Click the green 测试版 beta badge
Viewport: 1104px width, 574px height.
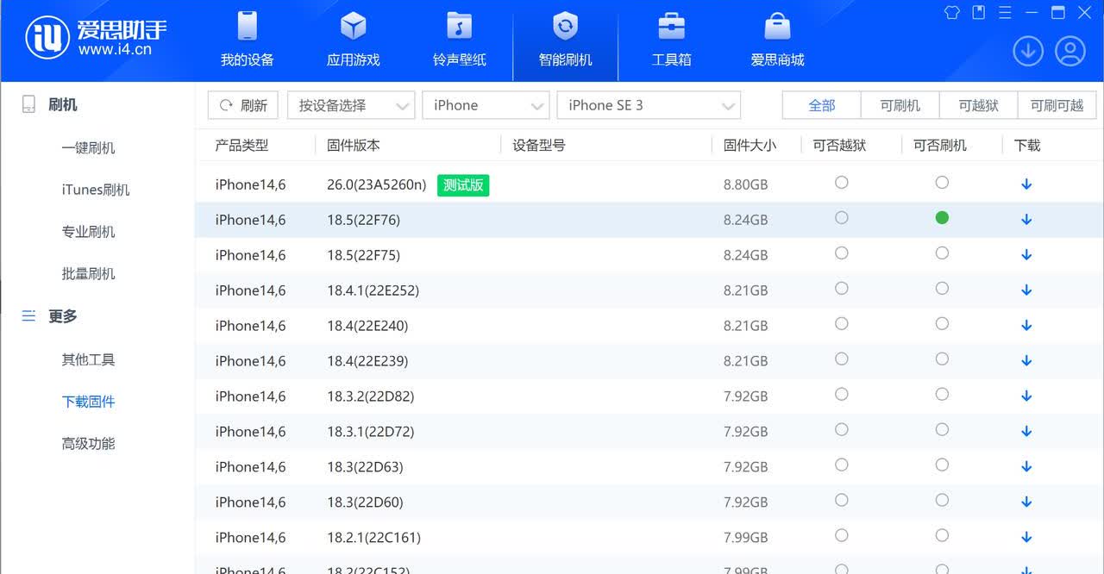pyautogui.click(x=463, y=184)
